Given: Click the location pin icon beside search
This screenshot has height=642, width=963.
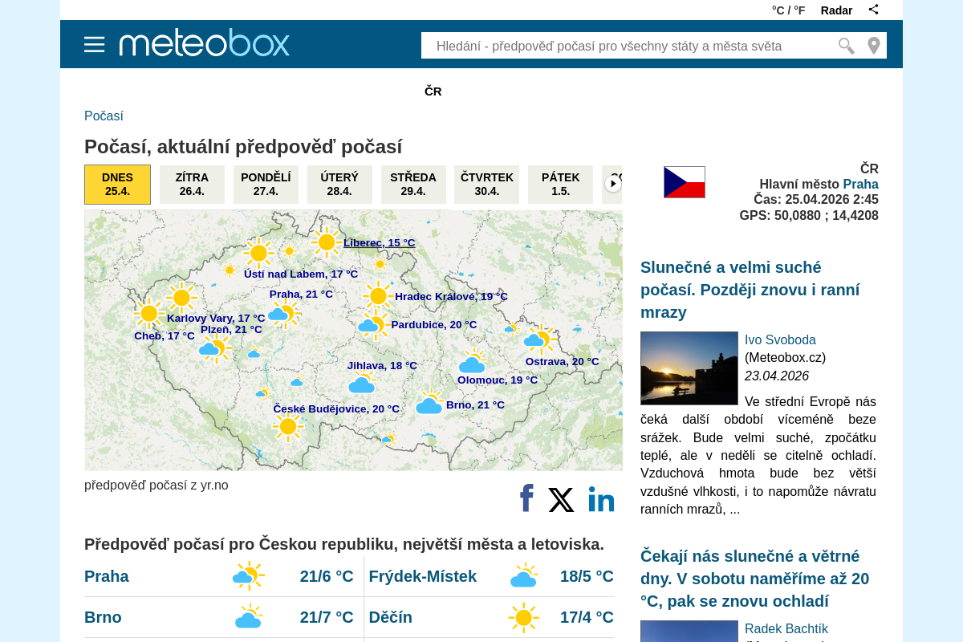Looking at the screenshot, I should click(874, 46).
